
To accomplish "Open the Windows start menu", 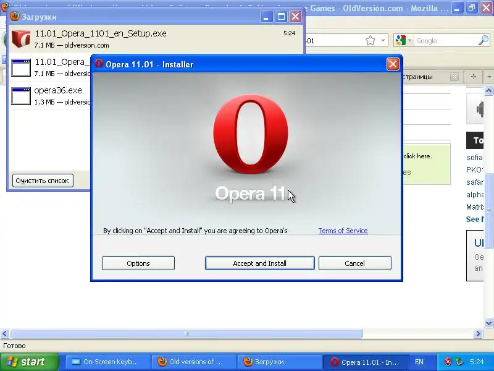I will click(29, 362).
